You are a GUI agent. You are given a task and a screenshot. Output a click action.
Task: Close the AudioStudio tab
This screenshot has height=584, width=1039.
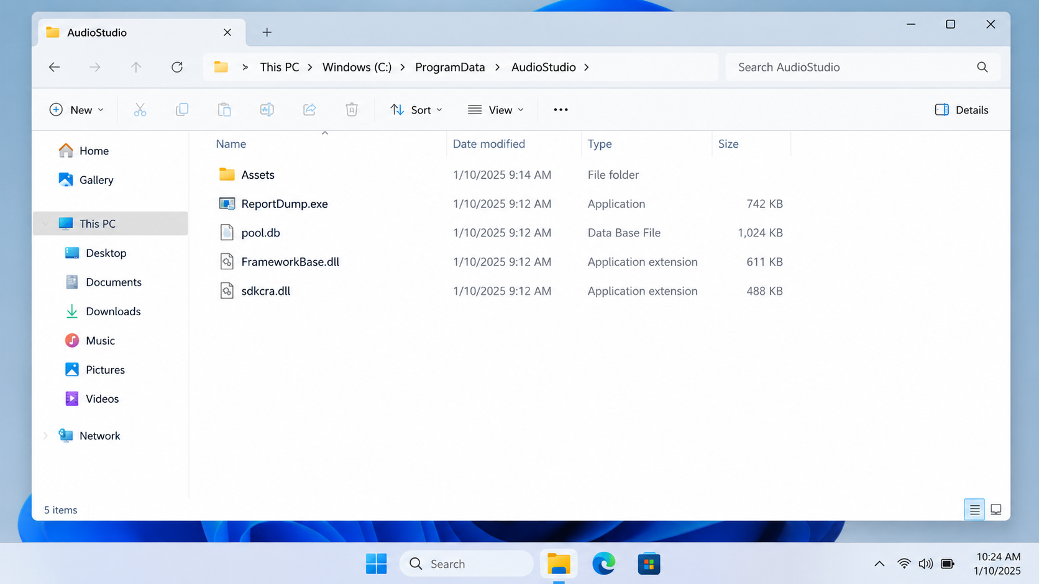tap(227, 32)
